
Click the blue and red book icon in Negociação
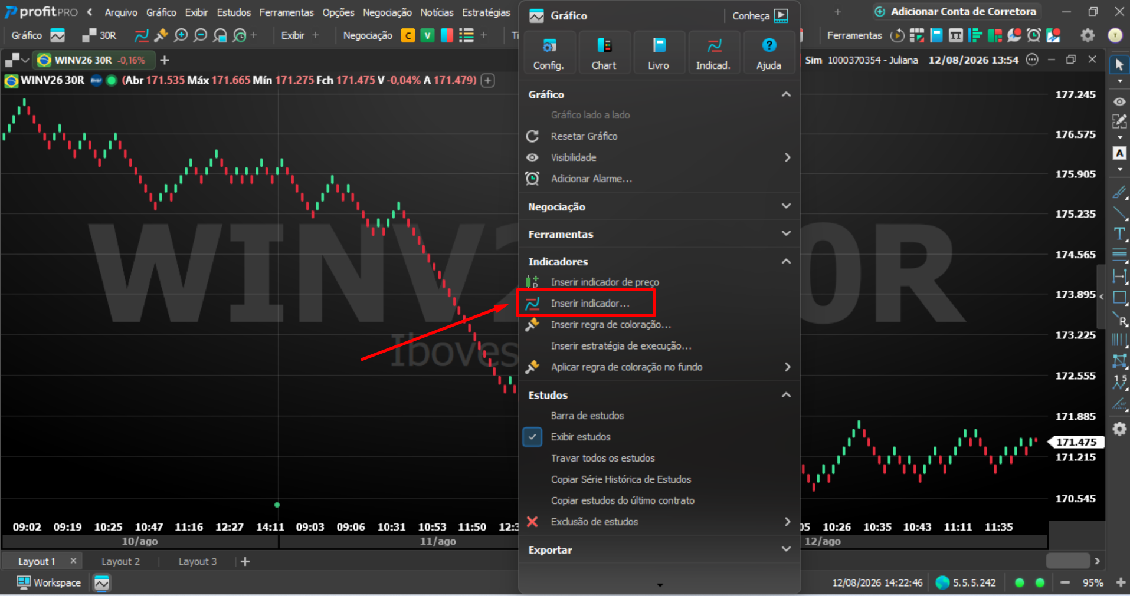(447, 35)
